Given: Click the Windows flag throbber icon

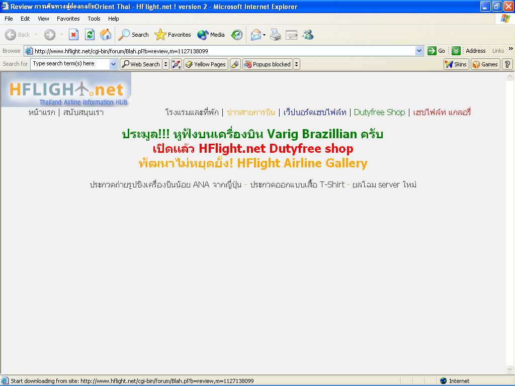Looking at the screenshot, I should (x=505, y=19).
